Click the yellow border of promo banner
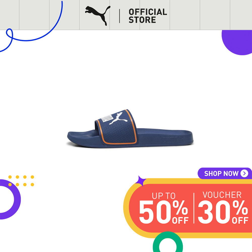The width and height of the screenshot is (252, 252). [190, 181]
